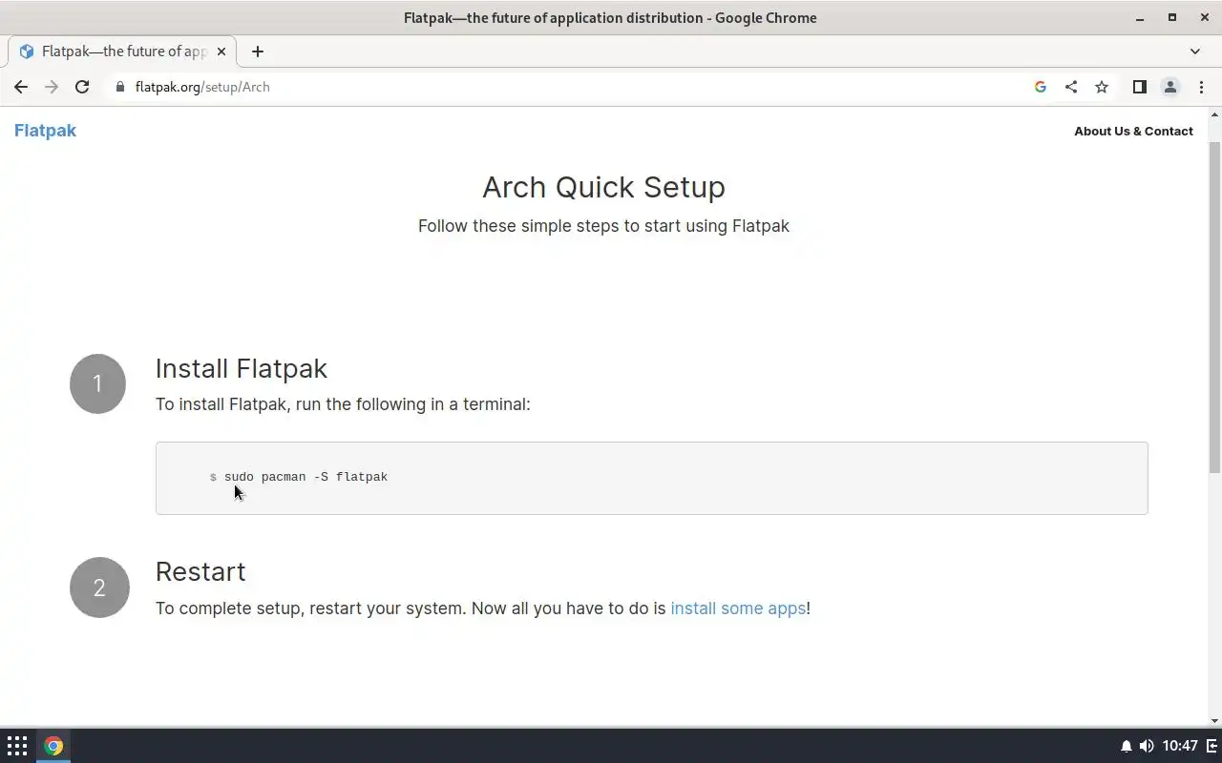Open the notifications bell in tray
This screenshot has width=1222, height=763.
click(1127, 746)
